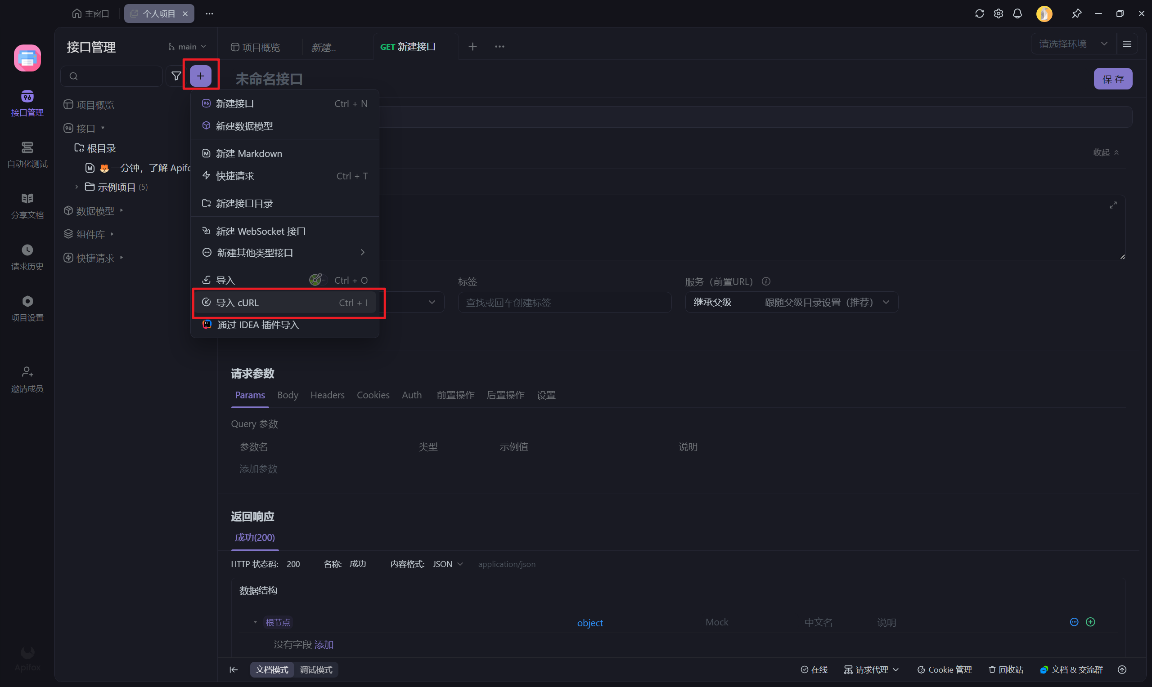1152x687 pixels.
Task: Pin the window with the pin icon
Action: (x=1076, y=13)
